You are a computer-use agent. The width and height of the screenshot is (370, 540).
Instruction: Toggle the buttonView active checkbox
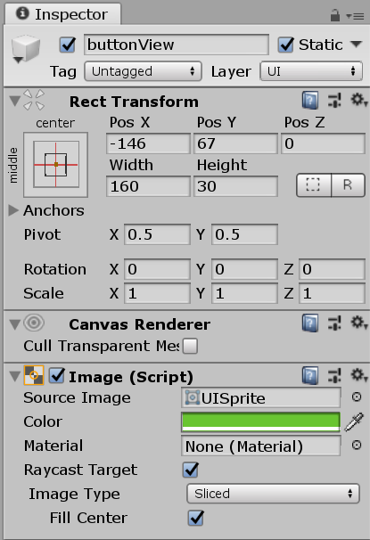pos(68,45)
